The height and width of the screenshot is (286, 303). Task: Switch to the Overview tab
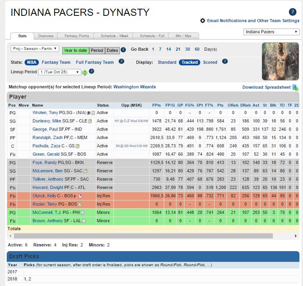[46, 36]
